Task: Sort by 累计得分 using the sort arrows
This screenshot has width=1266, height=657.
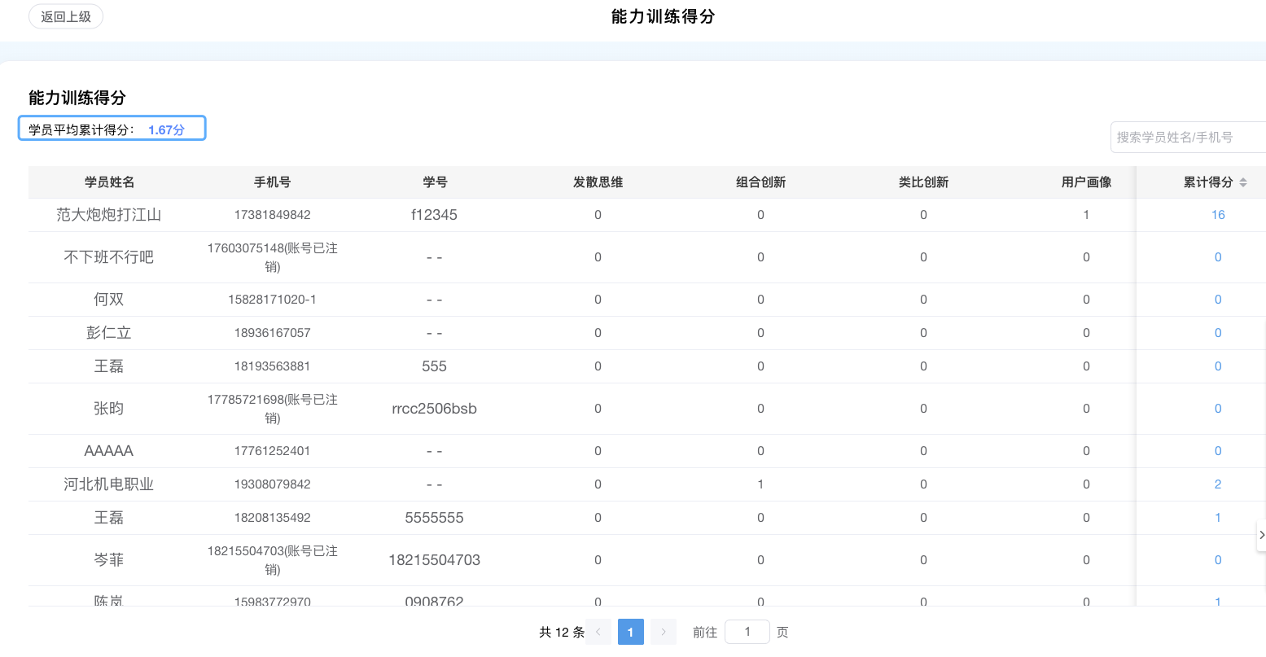Action: click(x=1243, y=182)
